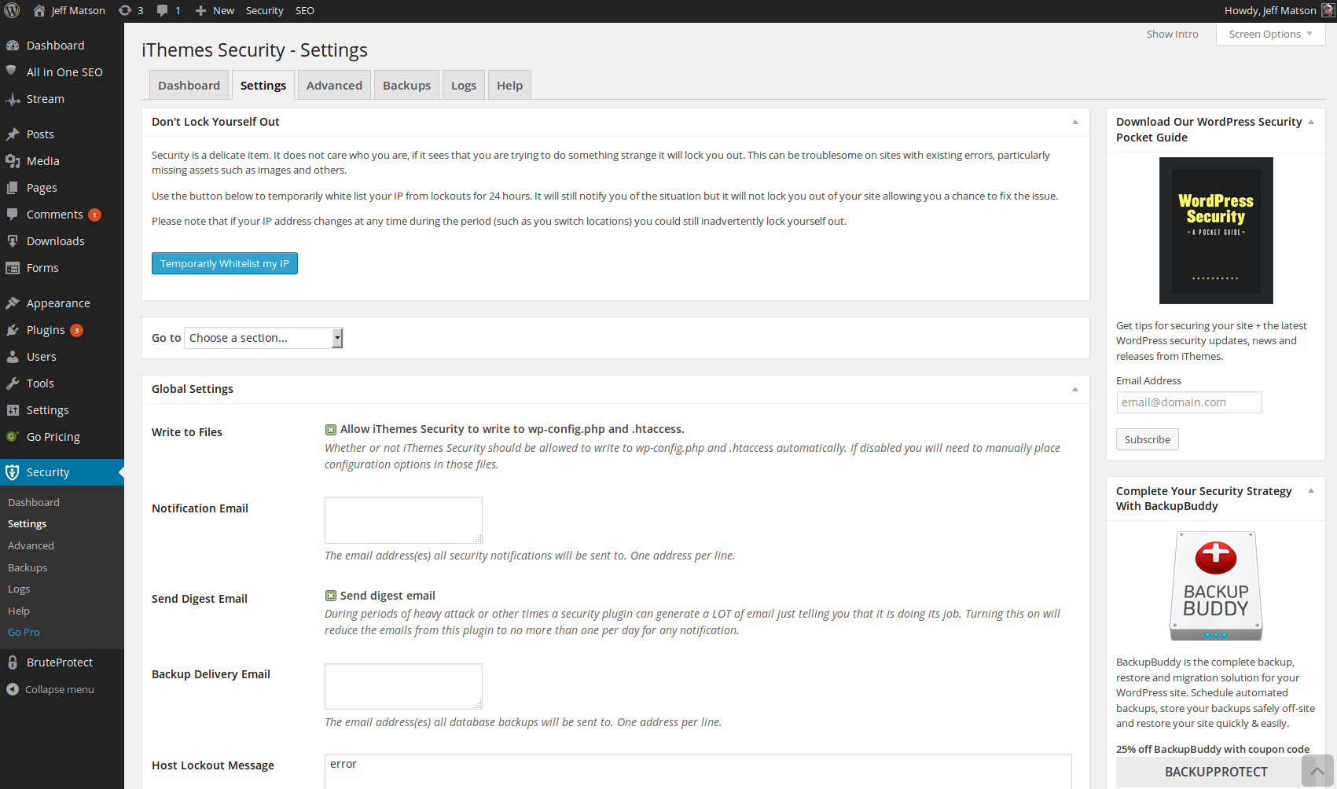This screenshot has width=1337, height=789.
Task: Click the Plugins plug icon in sidebar
Action: 13,330
